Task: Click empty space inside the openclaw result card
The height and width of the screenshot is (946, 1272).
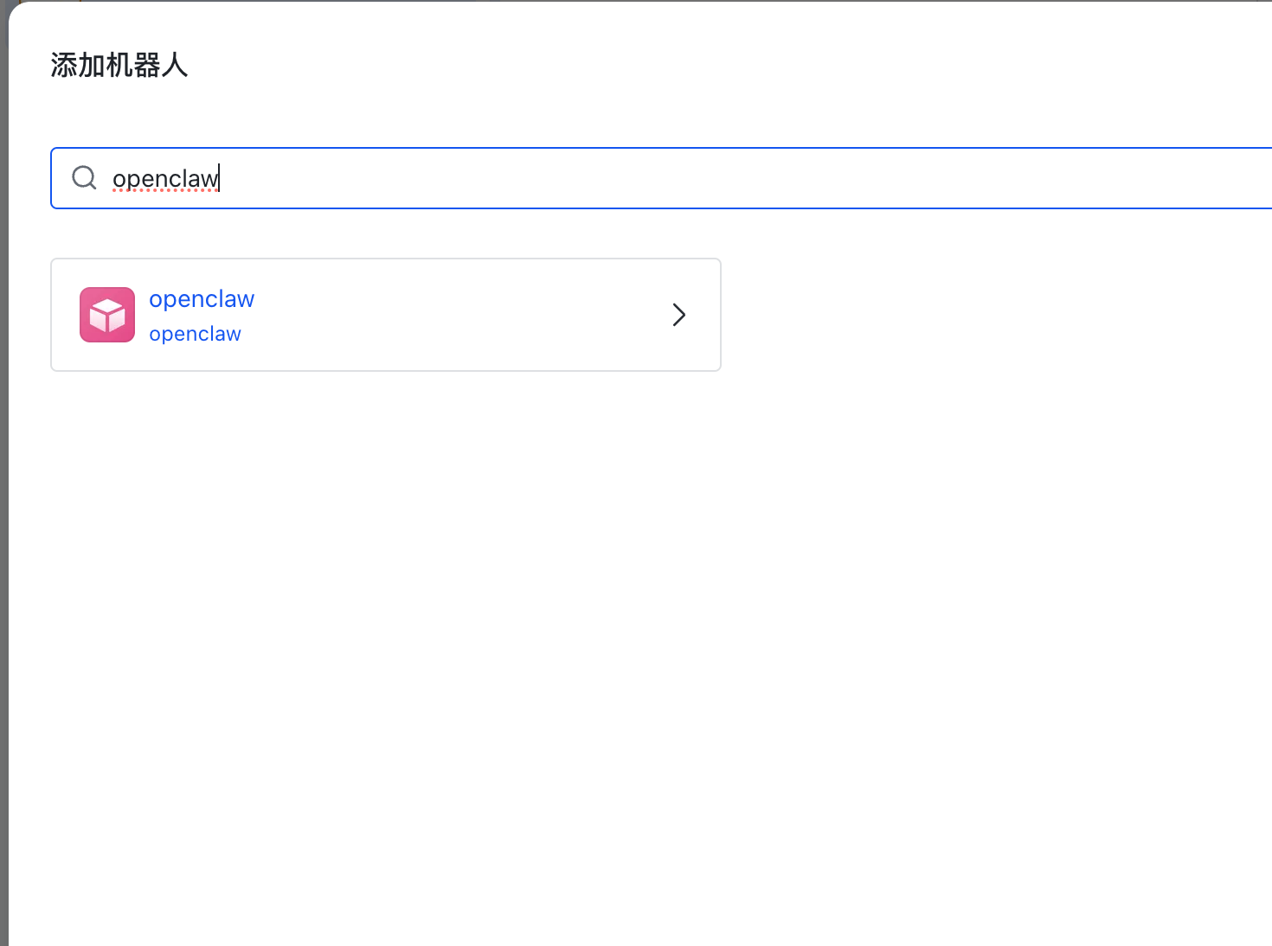Action: tap(450, 346)
